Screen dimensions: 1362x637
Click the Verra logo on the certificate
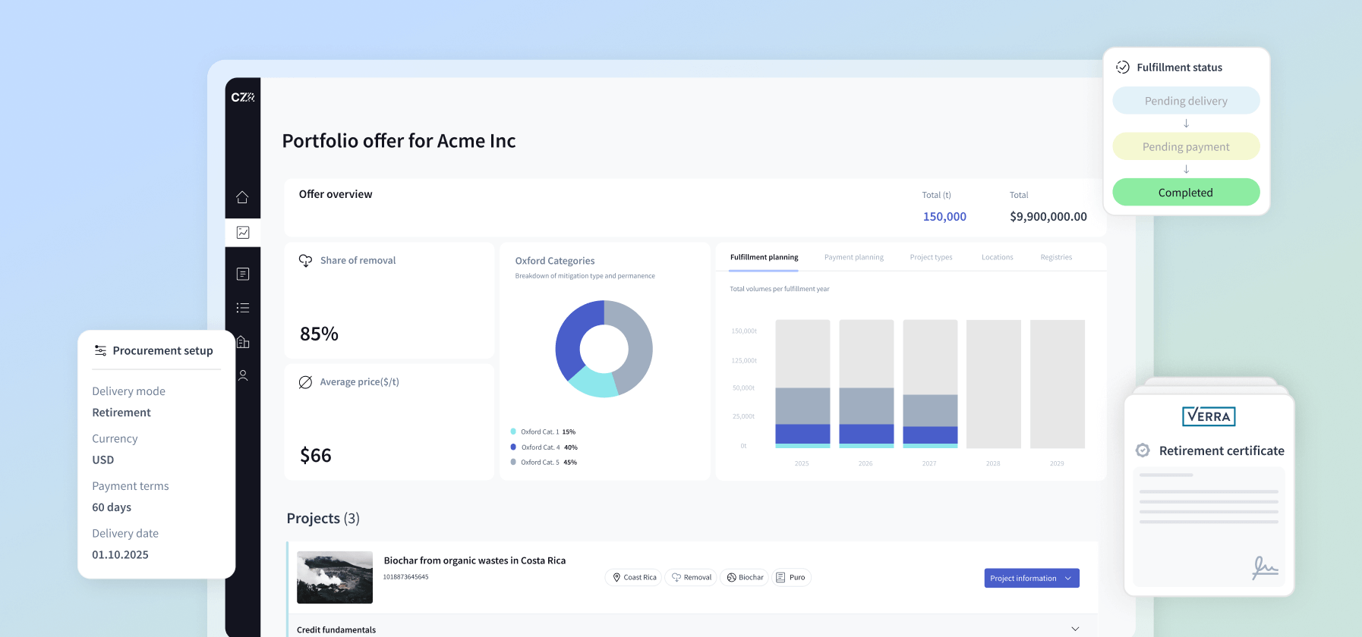1209,416
